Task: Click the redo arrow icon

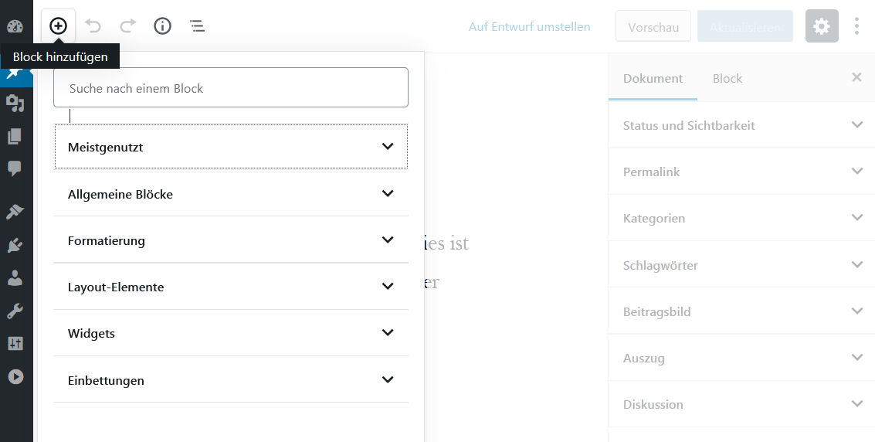Action: click(127, 25)
